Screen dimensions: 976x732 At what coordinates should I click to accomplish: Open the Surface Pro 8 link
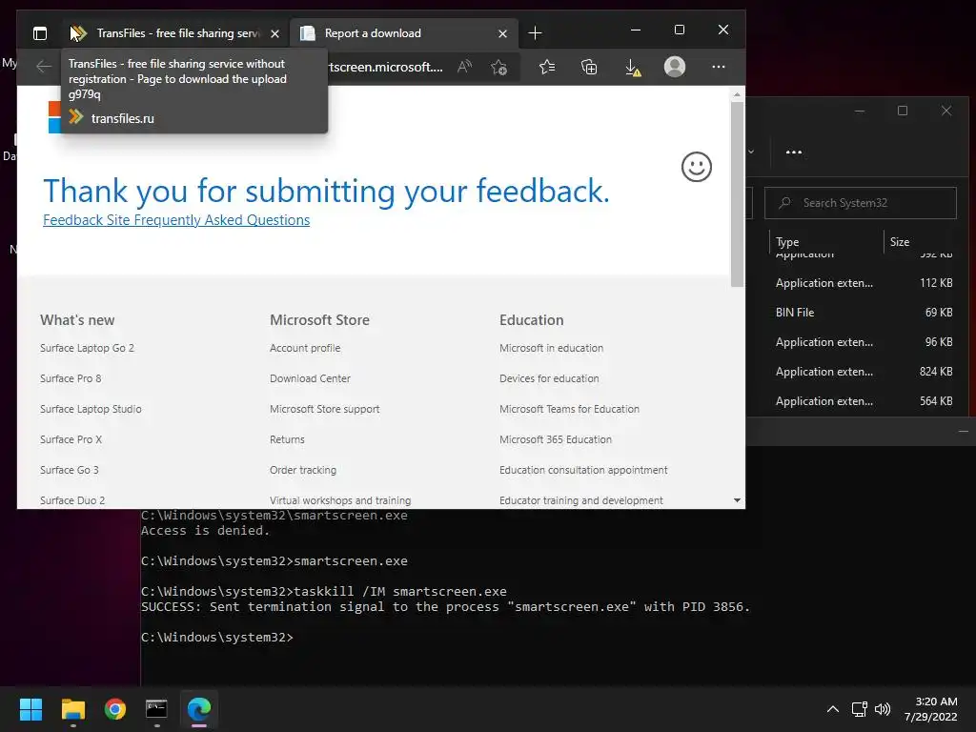tap(71, 378)
